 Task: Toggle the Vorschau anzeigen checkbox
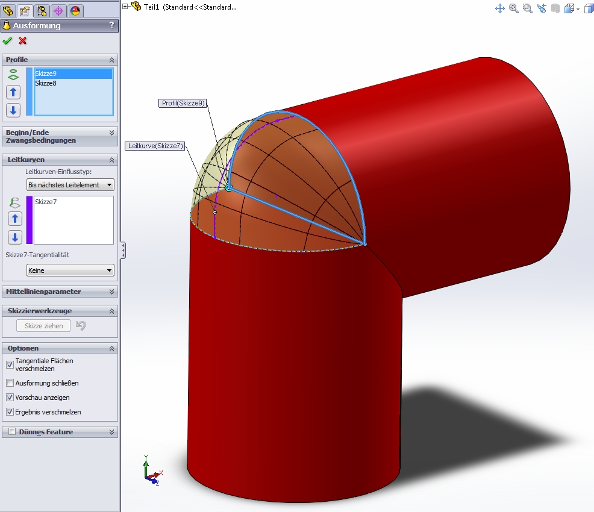[10, 398]
